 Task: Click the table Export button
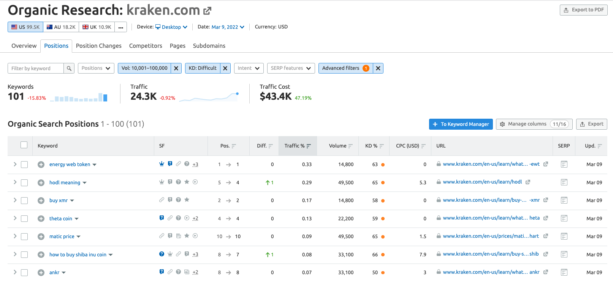[592, 124]
